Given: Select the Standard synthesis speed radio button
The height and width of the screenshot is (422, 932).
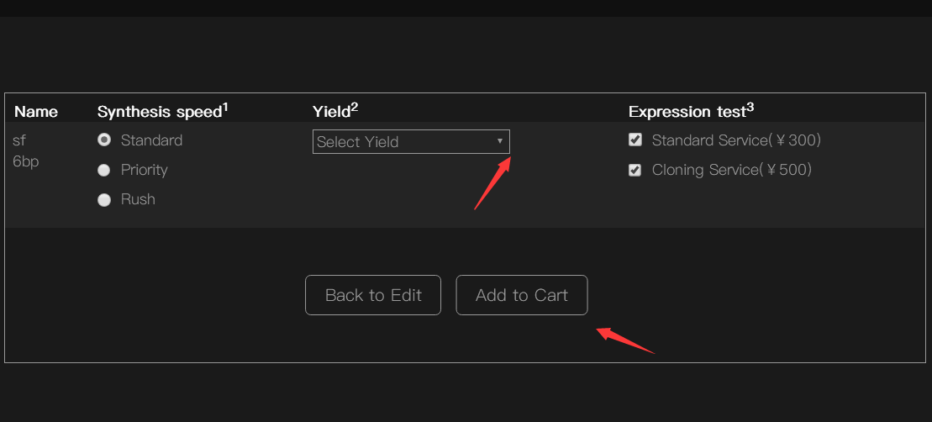Looking at the screenshot, I should point(104,140).
